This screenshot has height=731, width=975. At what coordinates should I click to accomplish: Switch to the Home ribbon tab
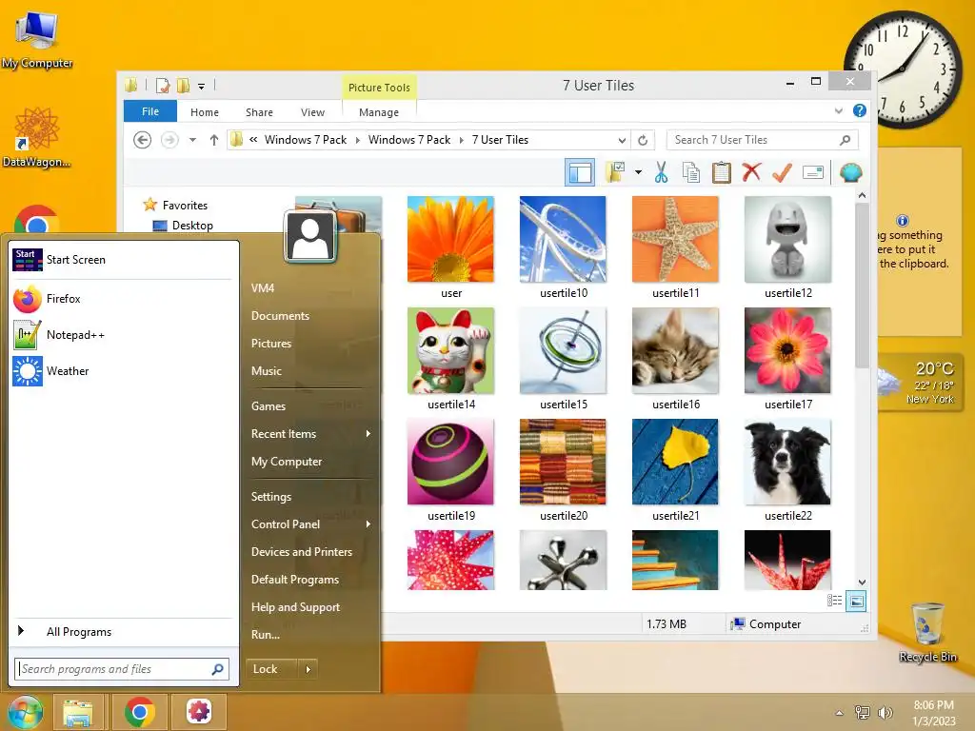point(205,112)
